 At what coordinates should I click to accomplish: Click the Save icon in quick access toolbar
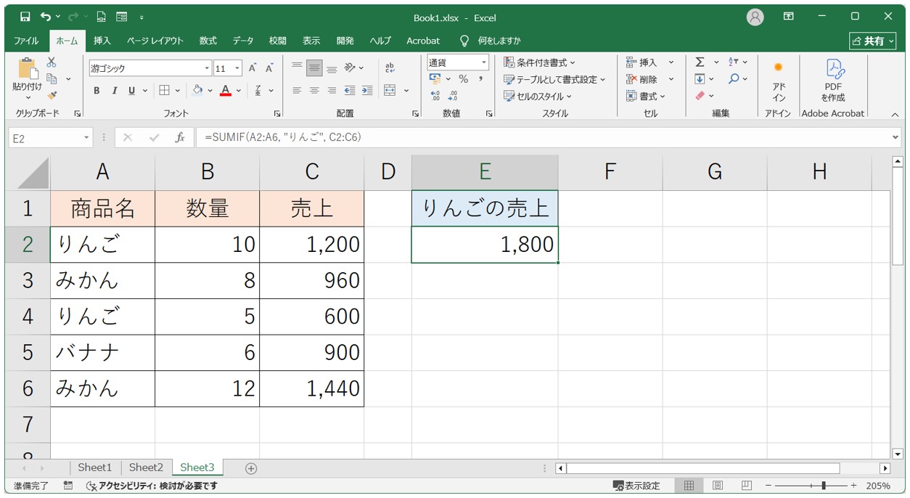[25, 17]
